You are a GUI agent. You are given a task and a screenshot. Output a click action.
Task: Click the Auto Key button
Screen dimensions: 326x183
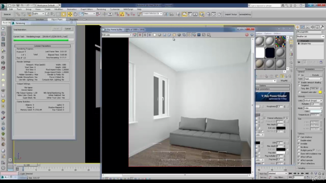[x=263, y=173]
